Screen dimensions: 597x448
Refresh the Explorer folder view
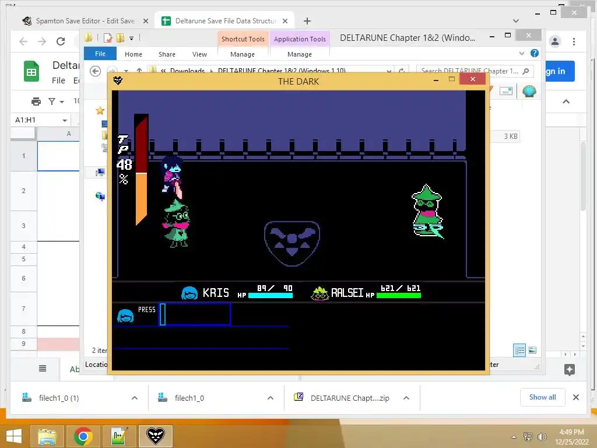click(402, 71)
